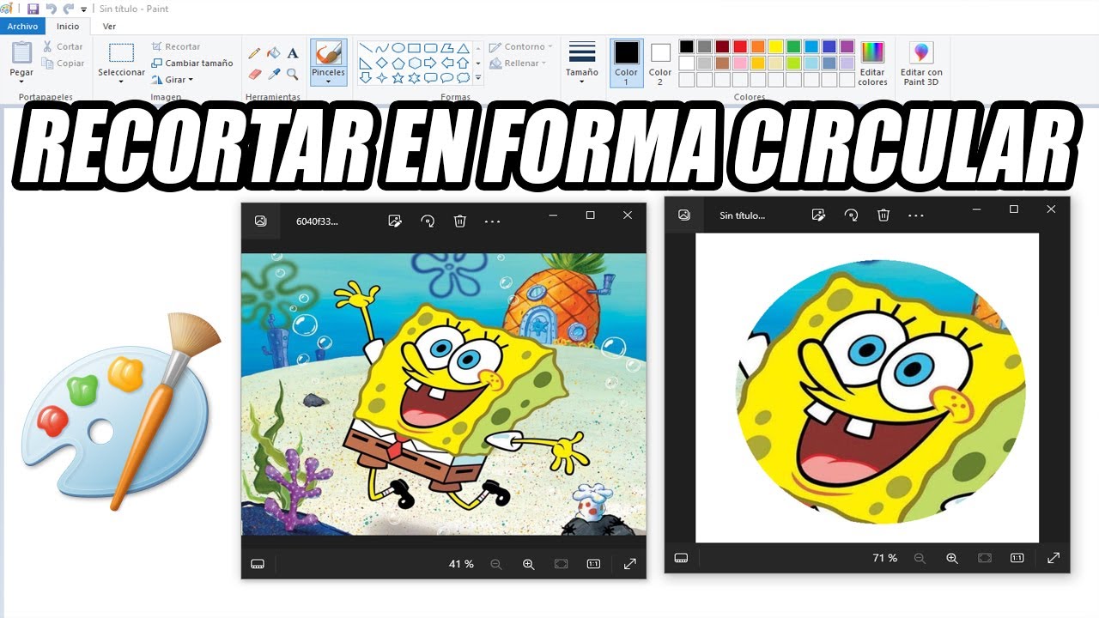Click the photo icon left of 6040f33 title

(260, 221)
